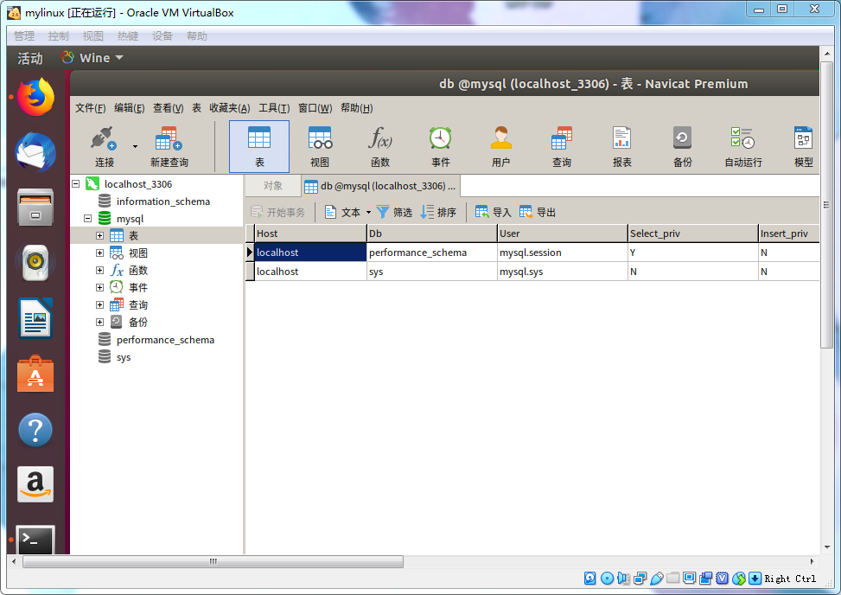Viewport: 841px width, 595px height.
Task: Collapse the localhost_3306 connection node
Action: coord(76,184)
